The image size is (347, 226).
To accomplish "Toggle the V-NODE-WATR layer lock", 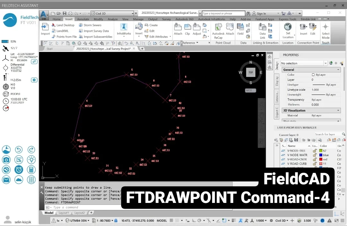I will pos(315,155).
